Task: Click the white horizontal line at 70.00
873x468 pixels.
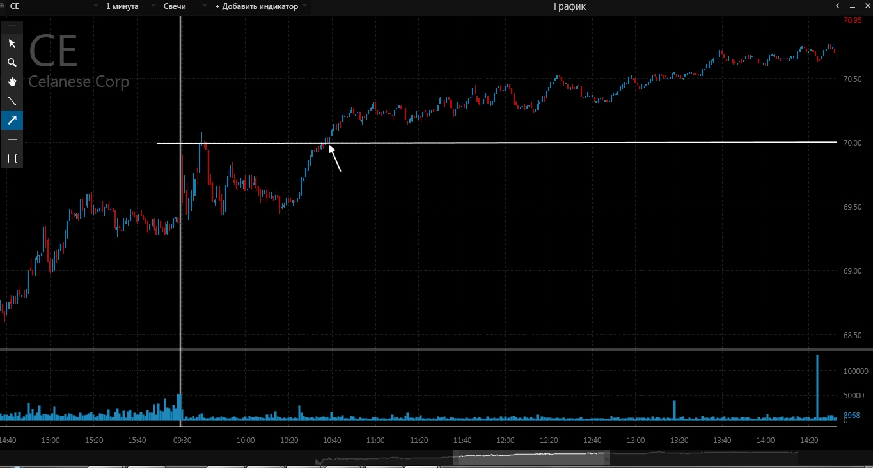Action: click(x=512, y=143)
